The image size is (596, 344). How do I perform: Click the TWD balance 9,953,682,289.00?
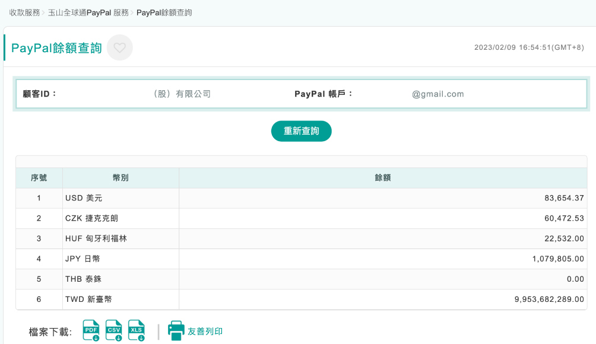549,300
